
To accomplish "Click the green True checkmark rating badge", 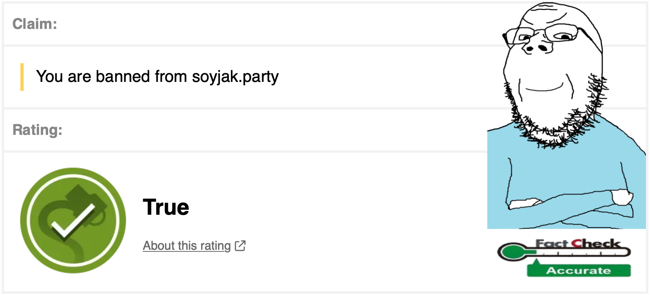I will pyautogui.click(x=73, y=220).
